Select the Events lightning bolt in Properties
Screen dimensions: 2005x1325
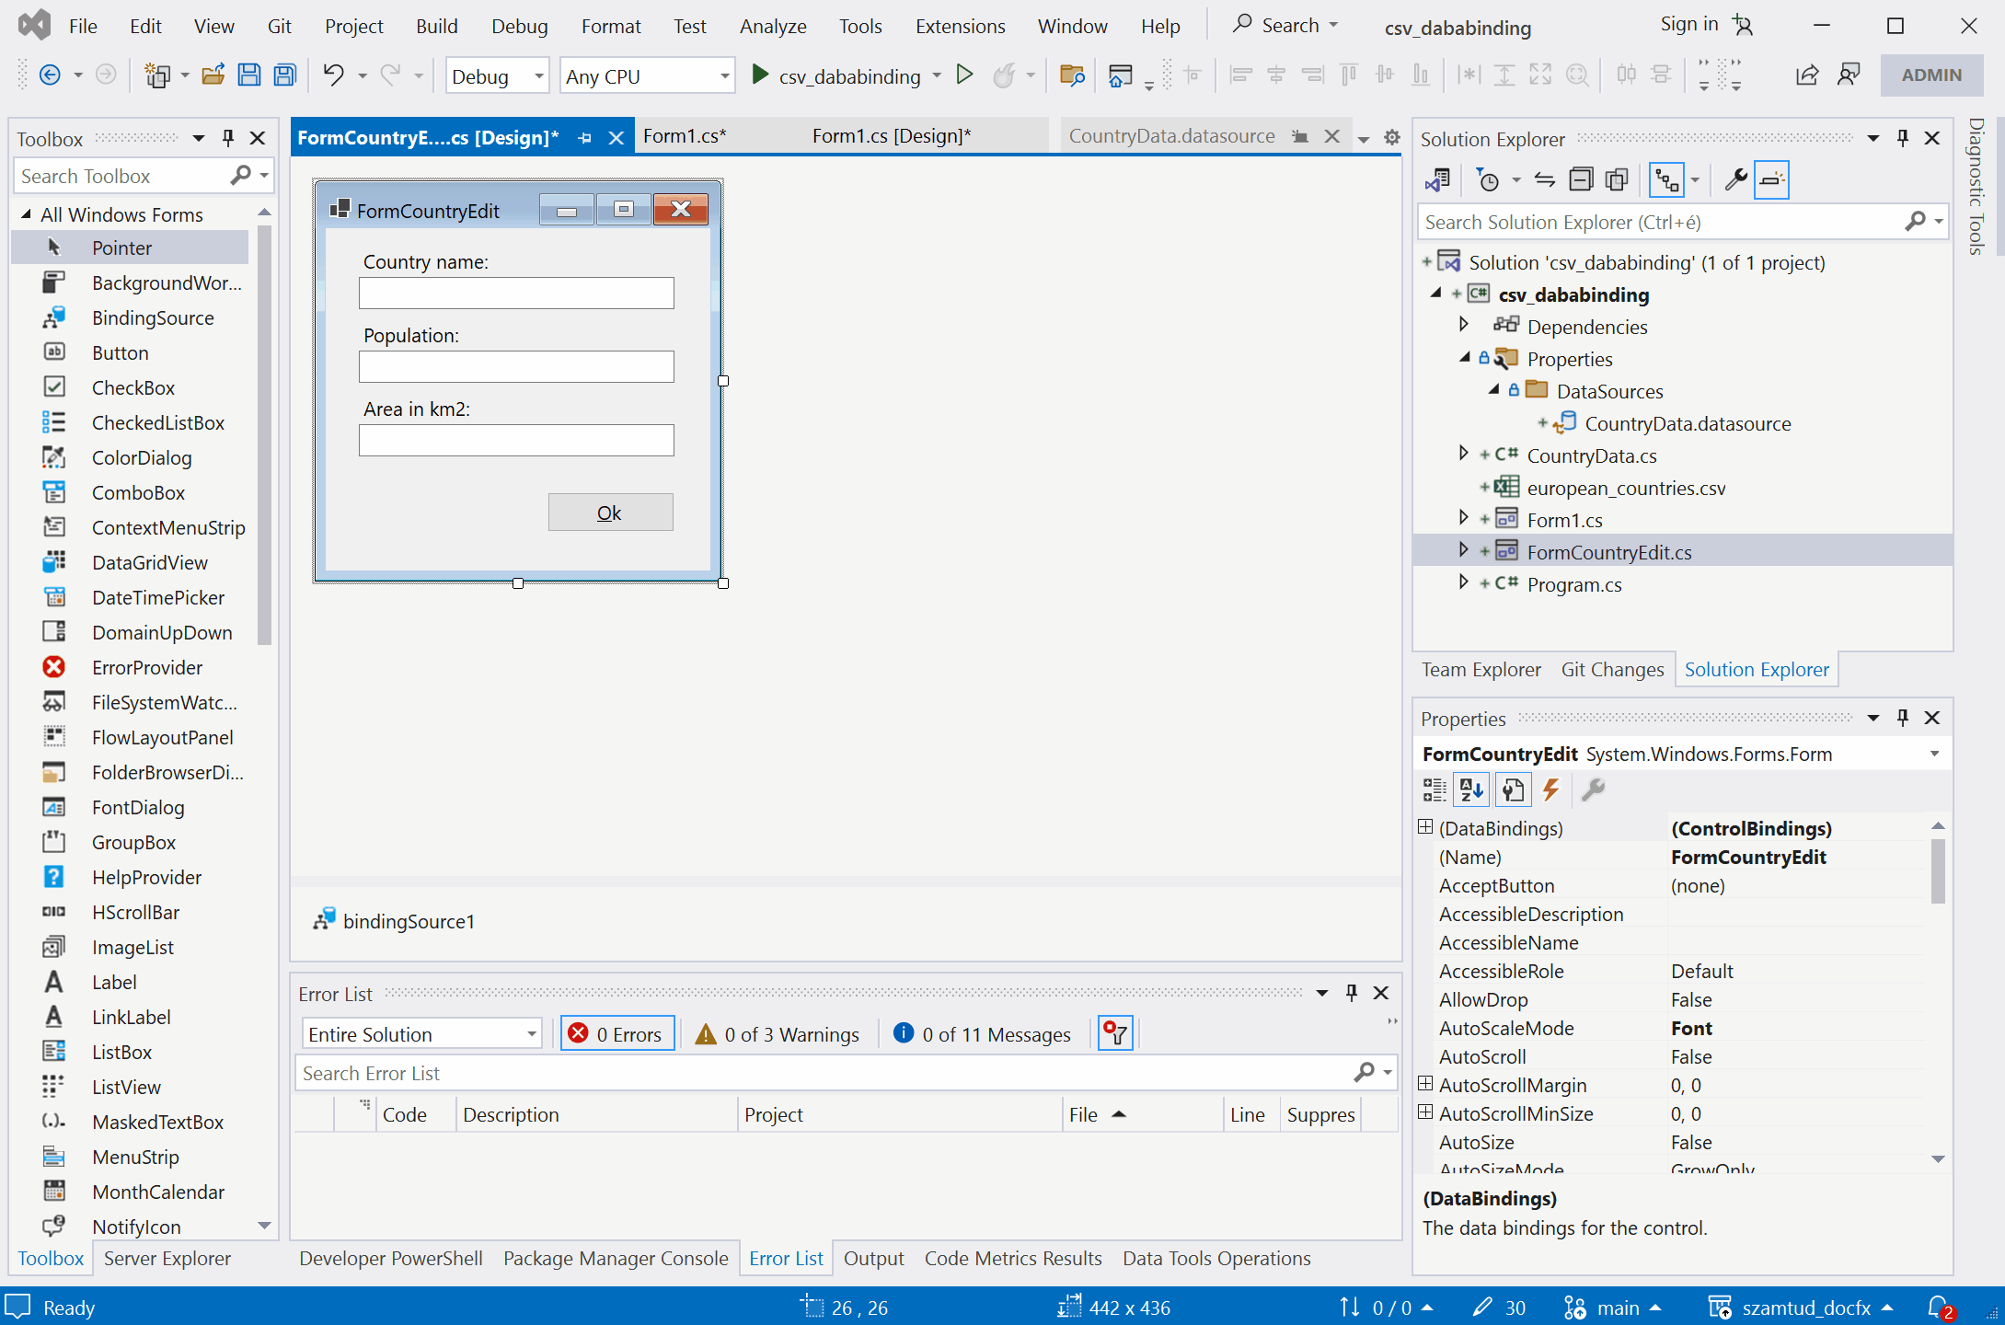click(x=1551, y=789)
